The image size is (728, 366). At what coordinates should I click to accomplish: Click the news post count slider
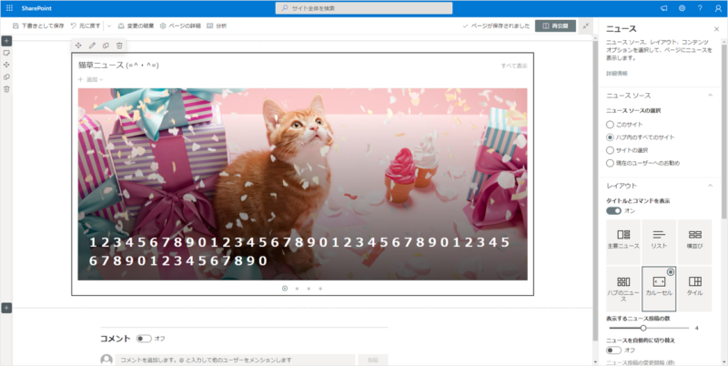pos(643,328)
